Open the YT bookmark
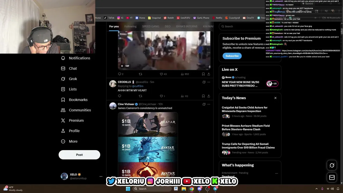Screen dimensions: 343x193 pyautogui.click(x=129, y=18)
